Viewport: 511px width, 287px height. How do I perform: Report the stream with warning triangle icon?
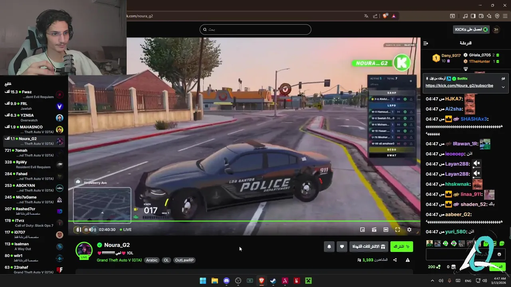[x=408, y=260]
